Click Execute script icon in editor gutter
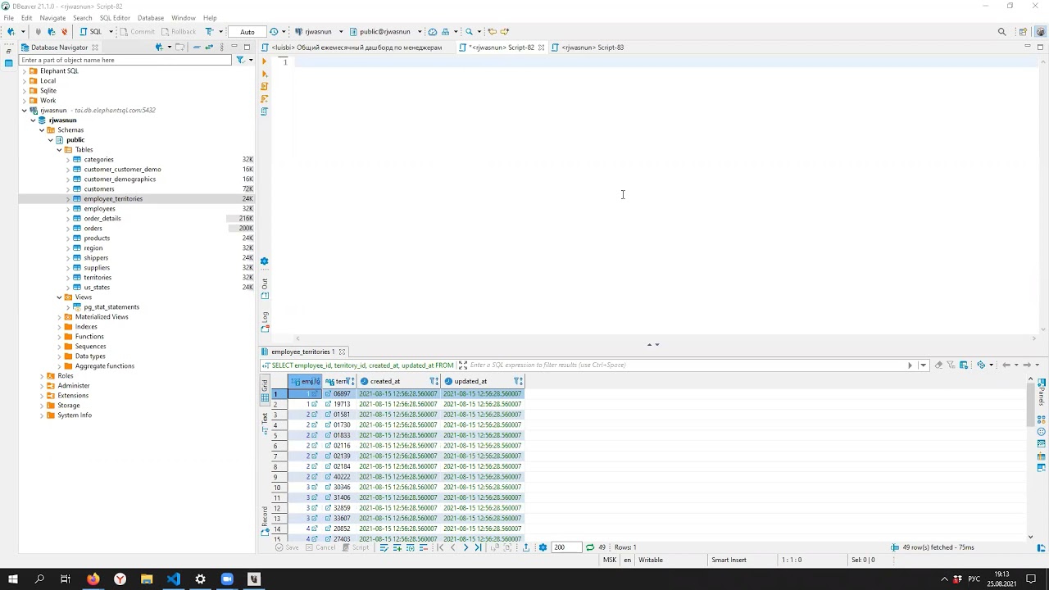The width and height of the screenshot is (1049, 590). click(265, 86)
